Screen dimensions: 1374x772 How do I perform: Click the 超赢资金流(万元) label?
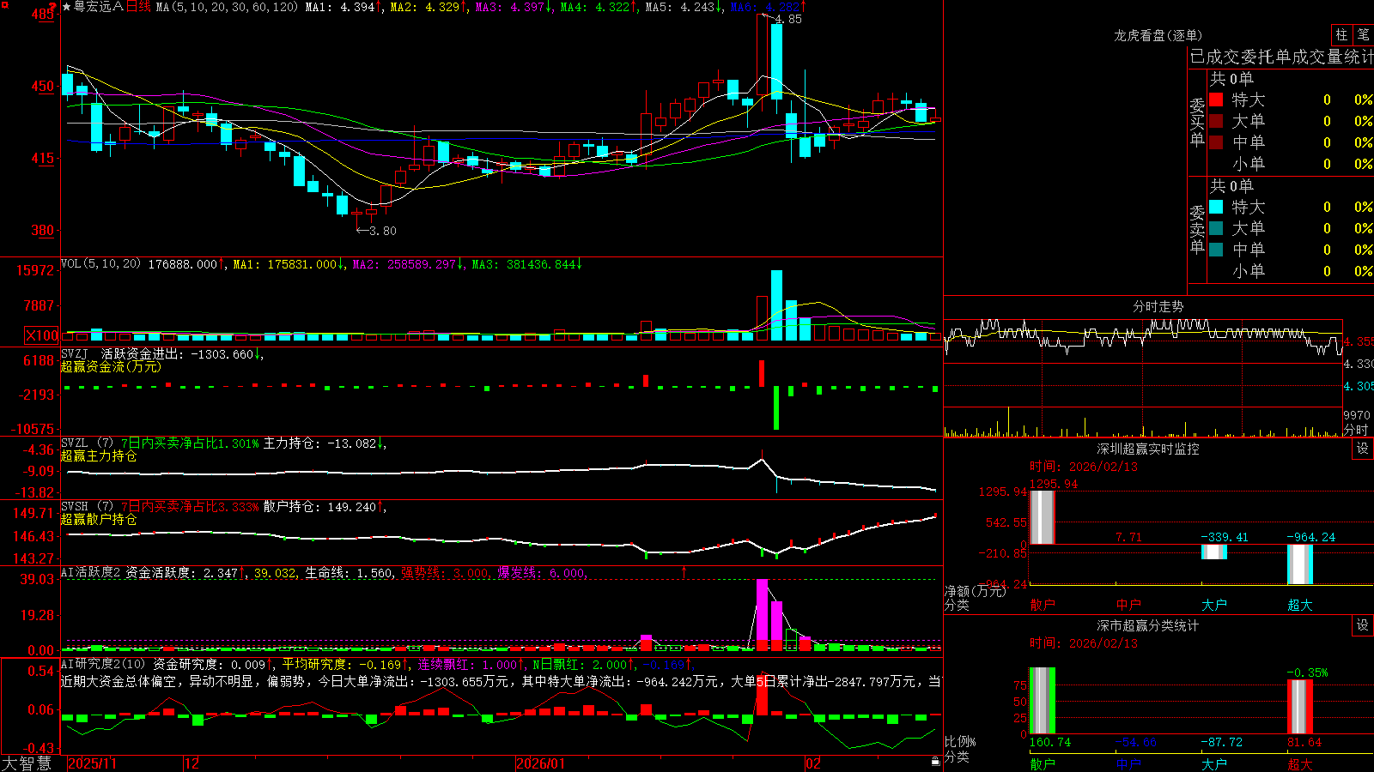(x=111, y=366)
